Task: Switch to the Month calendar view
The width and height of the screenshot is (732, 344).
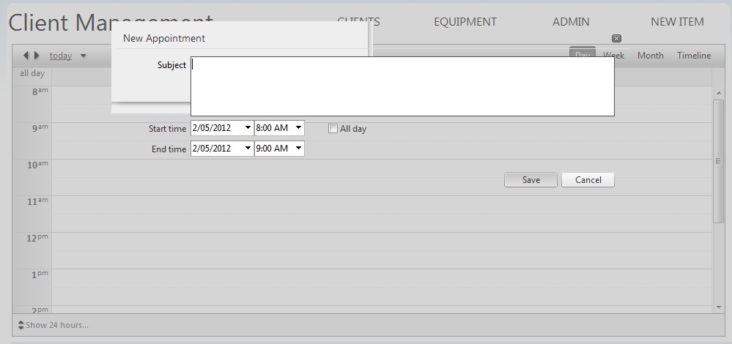Action: [650, 56]
